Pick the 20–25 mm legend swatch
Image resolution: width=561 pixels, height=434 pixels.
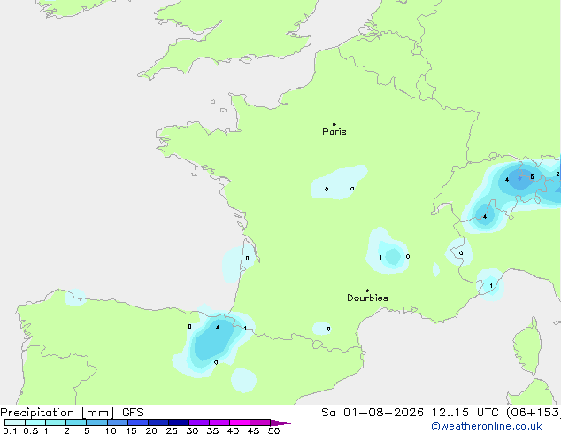click(x=158, y=422)
